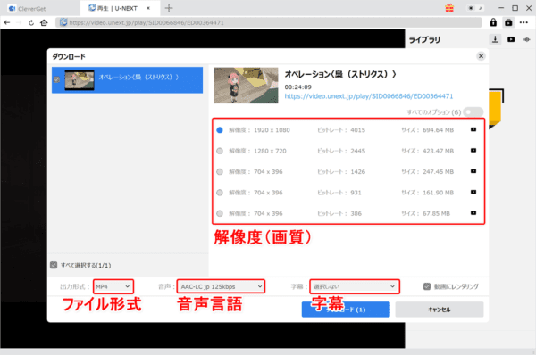Image resolution: width=536 pixels, height=355 pixels.
Task: Click the 694.64 MB size text
Action: (x=438, y=130)
